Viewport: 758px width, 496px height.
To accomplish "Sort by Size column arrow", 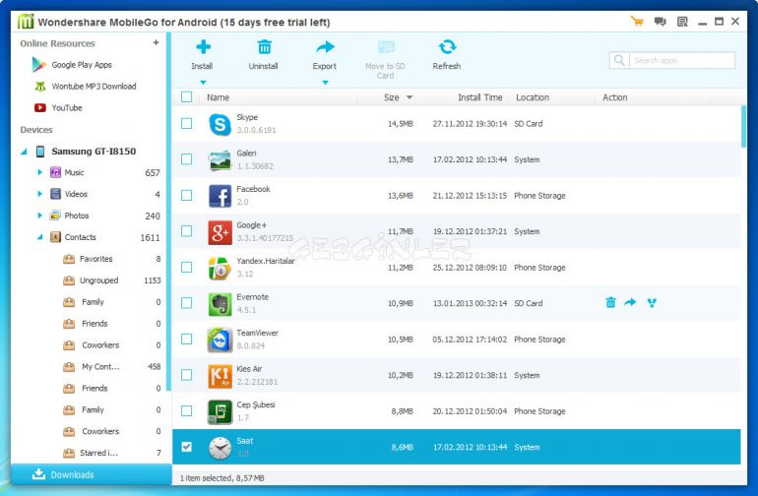I will [410, 97].
